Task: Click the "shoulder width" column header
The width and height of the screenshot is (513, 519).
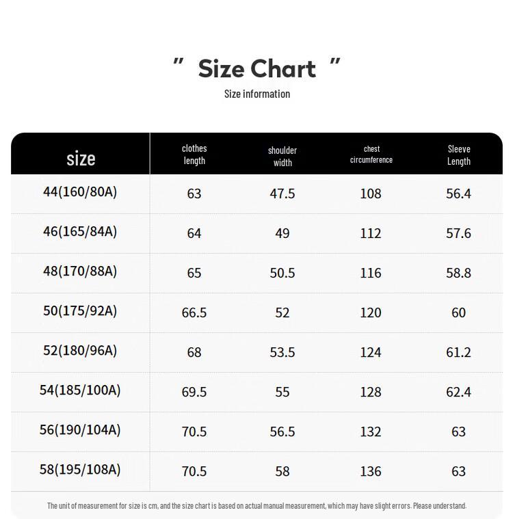Action: click(x=282, y=156)
